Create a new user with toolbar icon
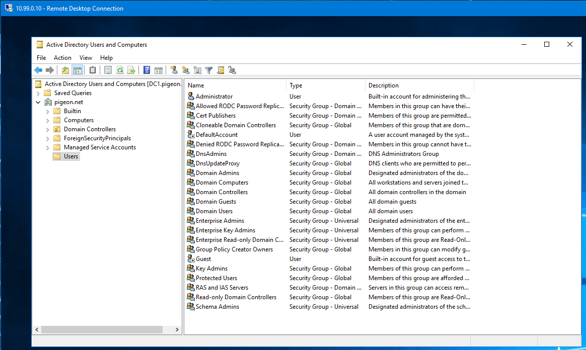Viewport: 586px width, 350px height. click(174, 70)
